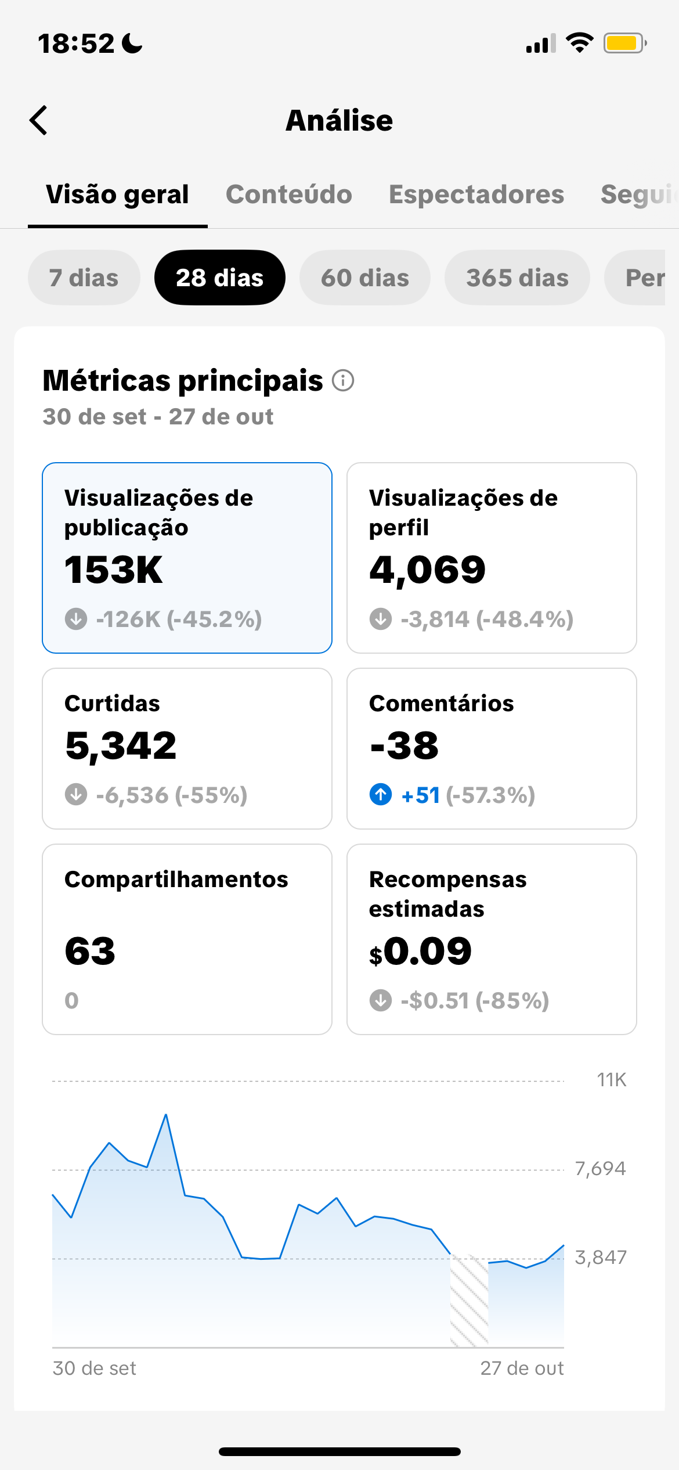Open the Métricas principais info icon
The width and height of the screenshot is (679, 1470).
(343, 381)
